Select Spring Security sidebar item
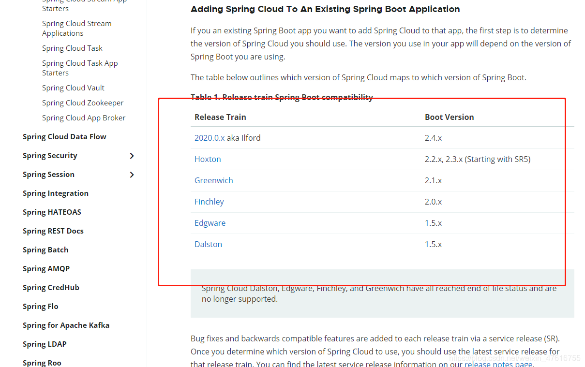 tap(50, 156)
